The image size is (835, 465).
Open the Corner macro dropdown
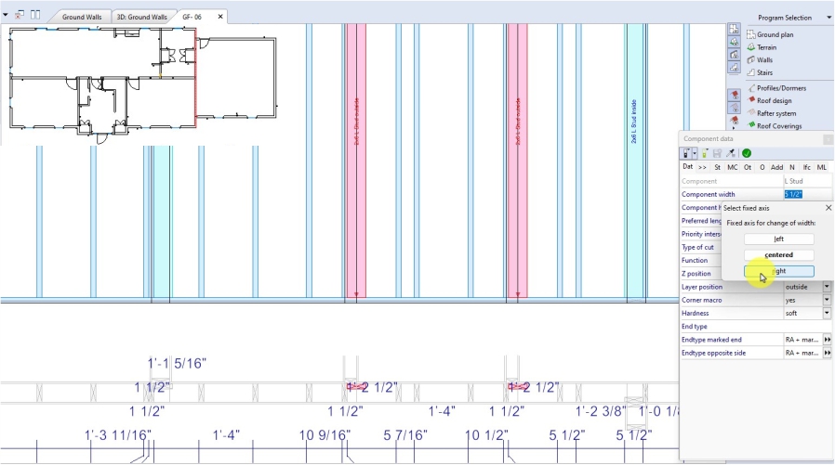click(827, 301)
